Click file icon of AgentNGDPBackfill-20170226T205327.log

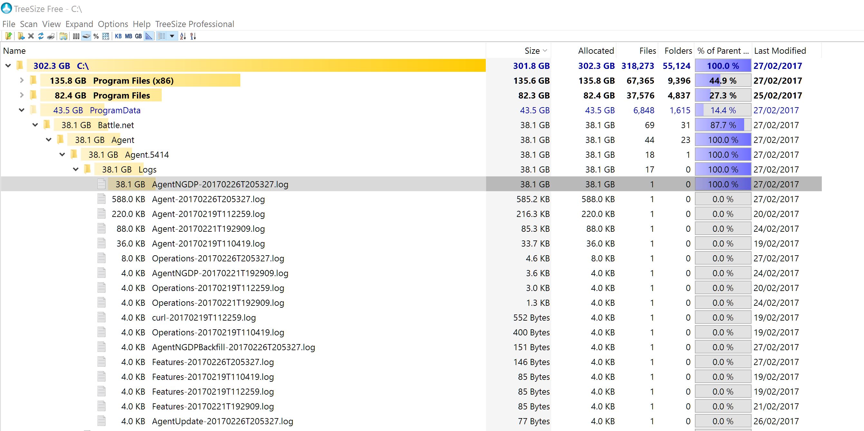click(x=101, y=347)
